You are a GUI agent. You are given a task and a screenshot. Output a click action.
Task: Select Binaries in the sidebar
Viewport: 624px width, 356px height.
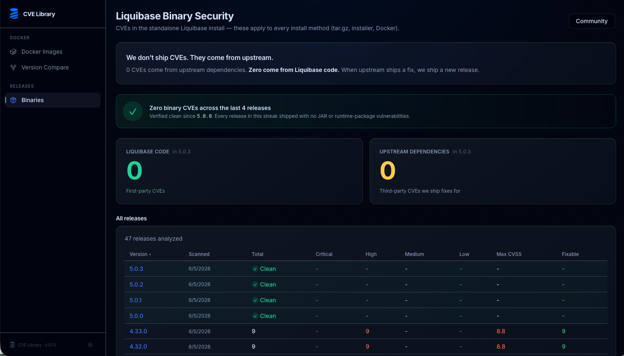(x=53, y=100)
